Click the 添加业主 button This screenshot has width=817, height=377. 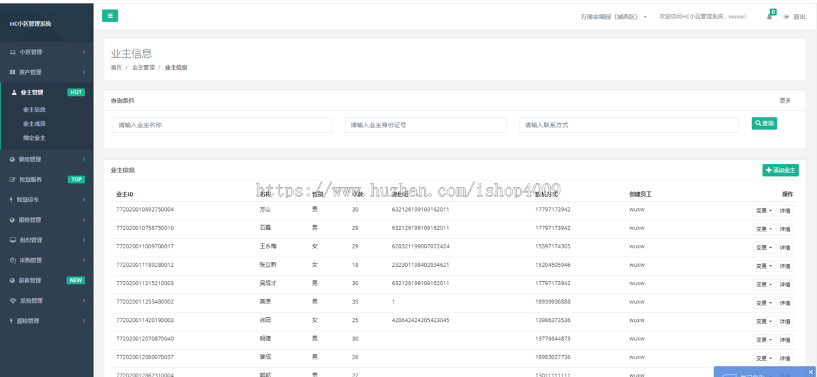click(x=780, y=170)
